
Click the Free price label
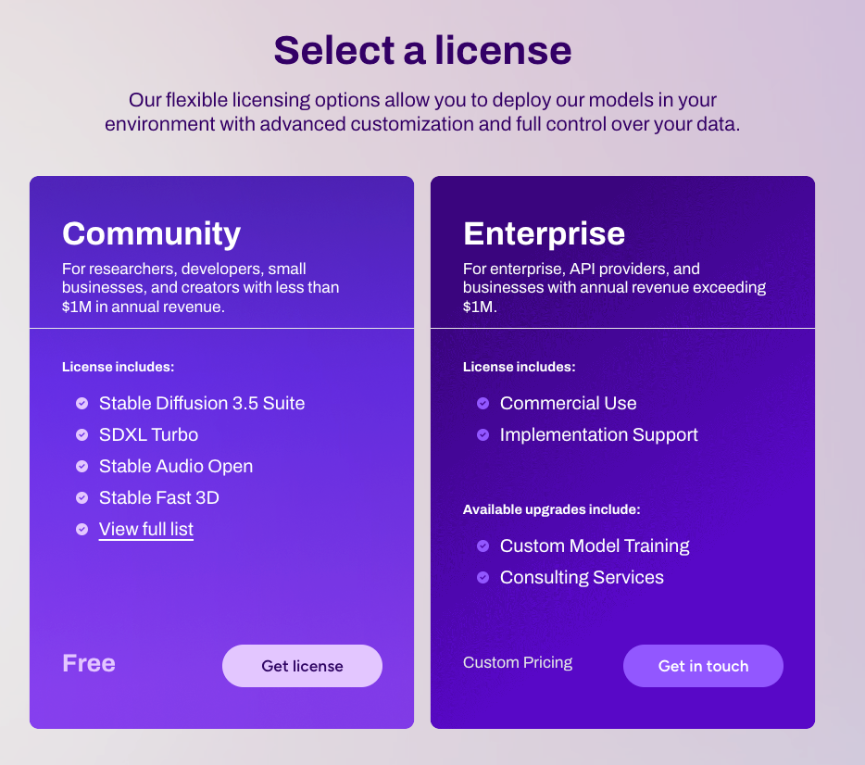point(89,663)
